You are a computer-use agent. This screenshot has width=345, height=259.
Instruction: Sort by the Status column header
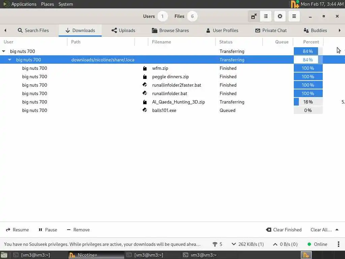(226, 42)
